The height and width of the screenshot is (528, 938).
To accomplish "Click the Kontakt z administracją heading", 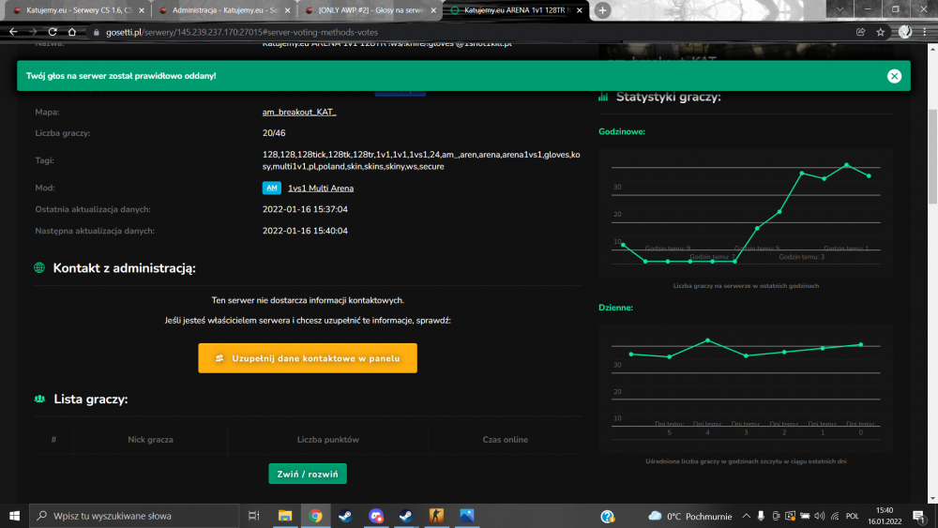I will (x=125, y=268).
